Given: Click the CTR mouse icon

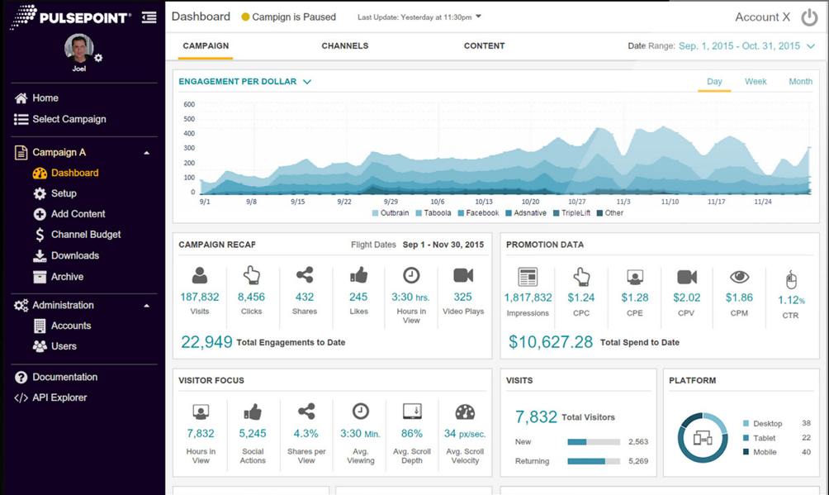Looking at the screenshot, I should [790, 279].
